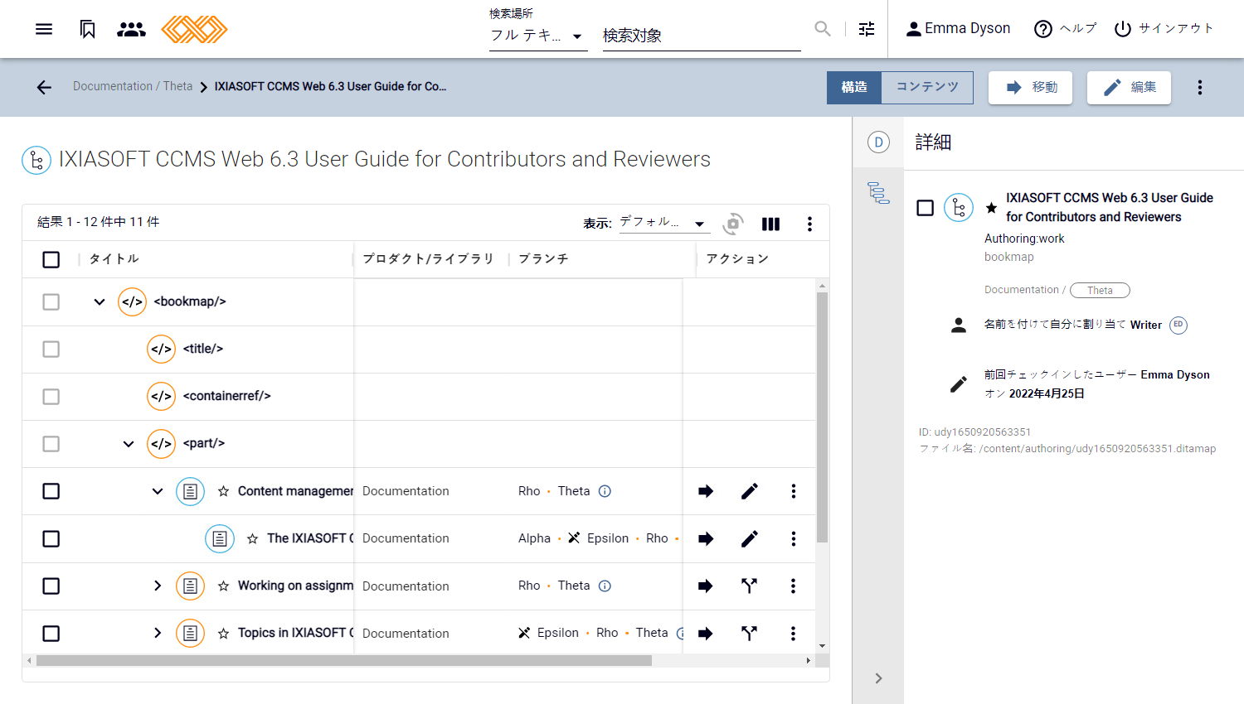1244x704 pixels.
Task: Click the Documentation / Theta breadcrumb link
Action: [133, 86]
